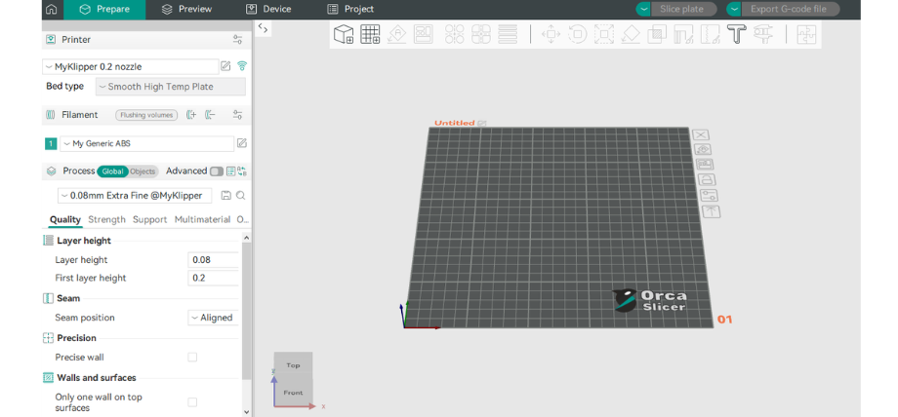Click the Flushing volumes button

(x=146, y=115)
